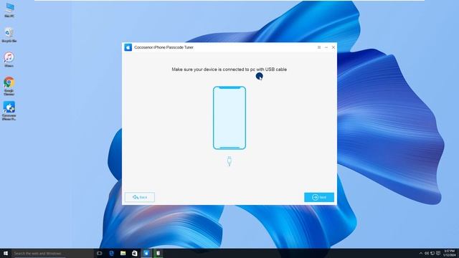Open the This PC desktop icon
459x258 pixels.
click(9, 10)
